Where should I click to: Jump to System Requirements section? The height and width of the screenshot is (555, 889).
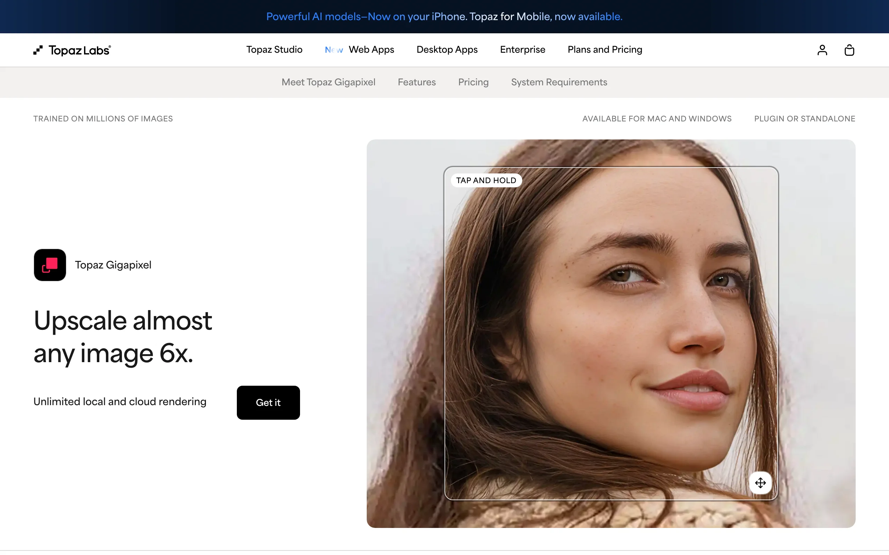559,82
